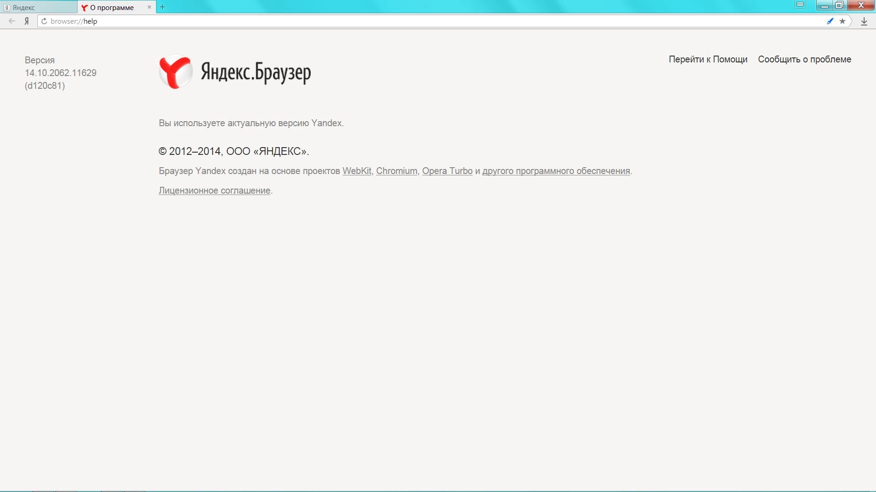Minimize the browser window
876x492 pixels.
824,5
